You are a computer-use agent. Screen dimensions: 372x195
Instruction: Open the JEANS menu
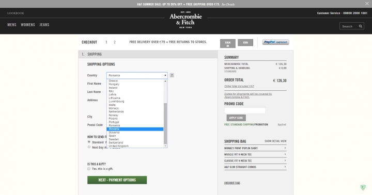point(44,25)
